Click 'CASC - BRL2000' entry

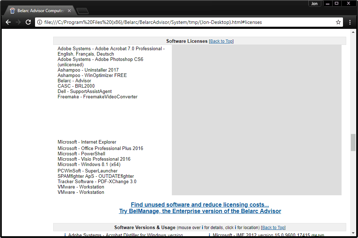pos(76,86)
